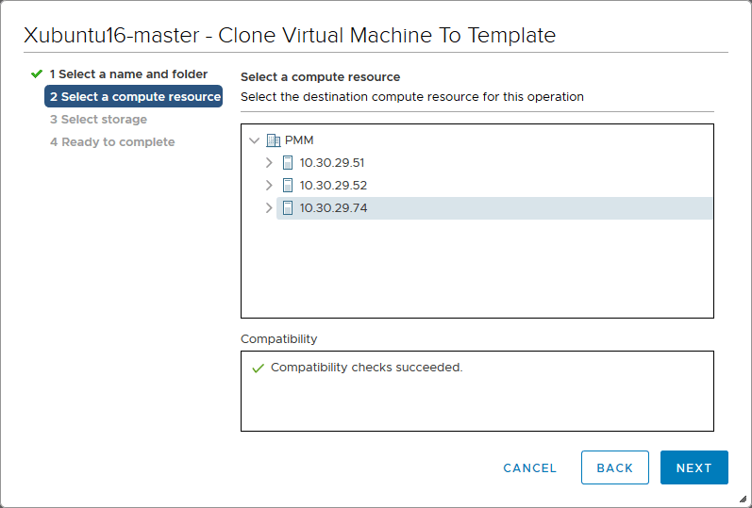Image resolution: width=752 pixels, height=508 pixels.
Task: Click the host icon for 10.30.29.51
Action: click(289, 163)
